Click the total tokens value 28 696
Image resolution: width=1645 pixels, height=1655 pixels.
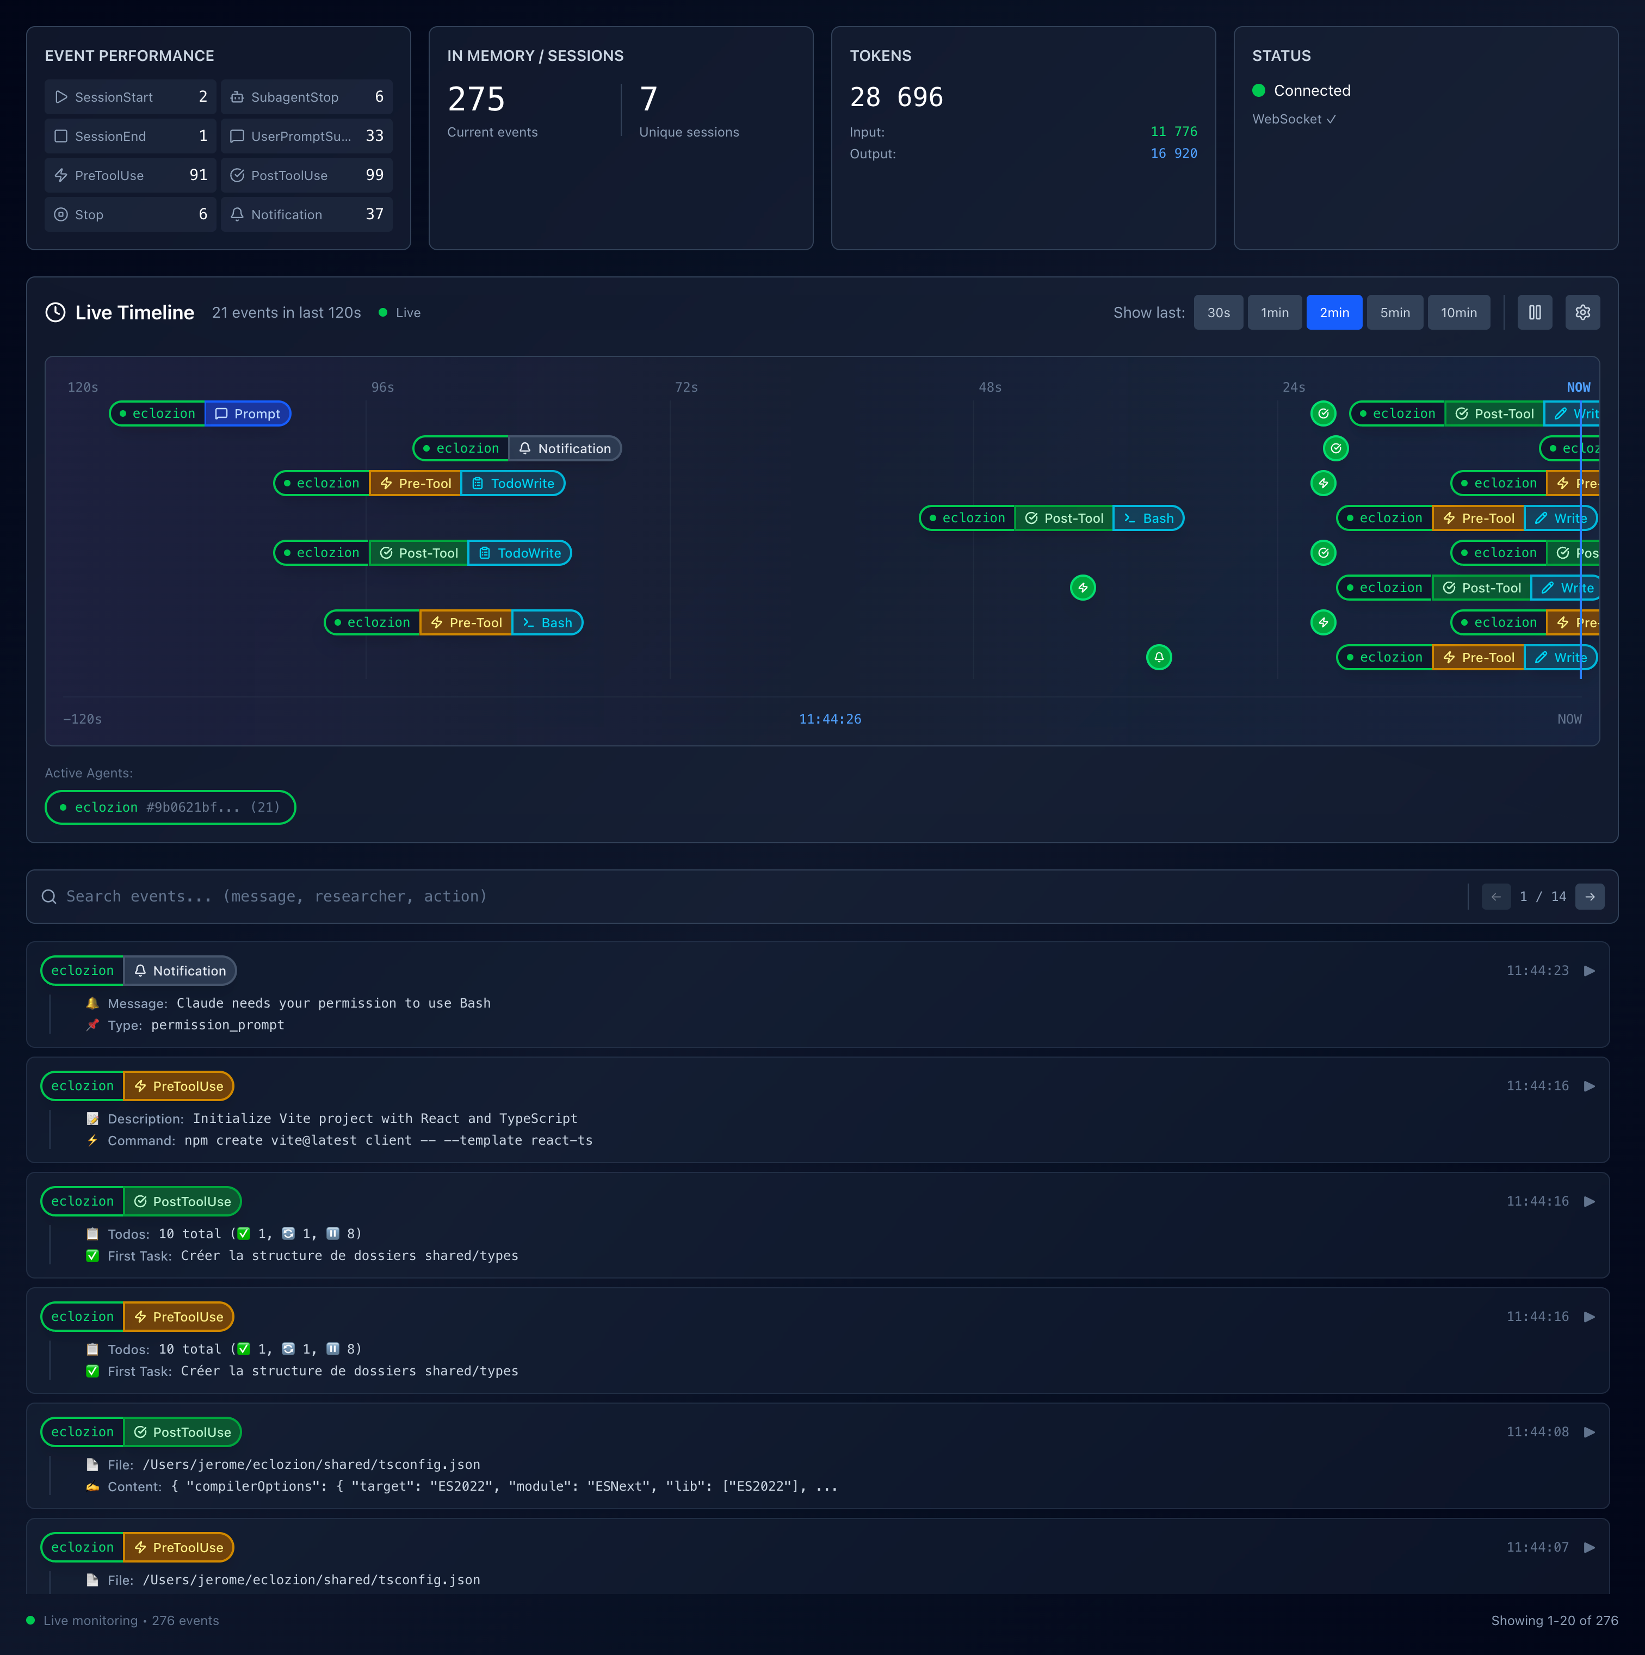[896, 97]
